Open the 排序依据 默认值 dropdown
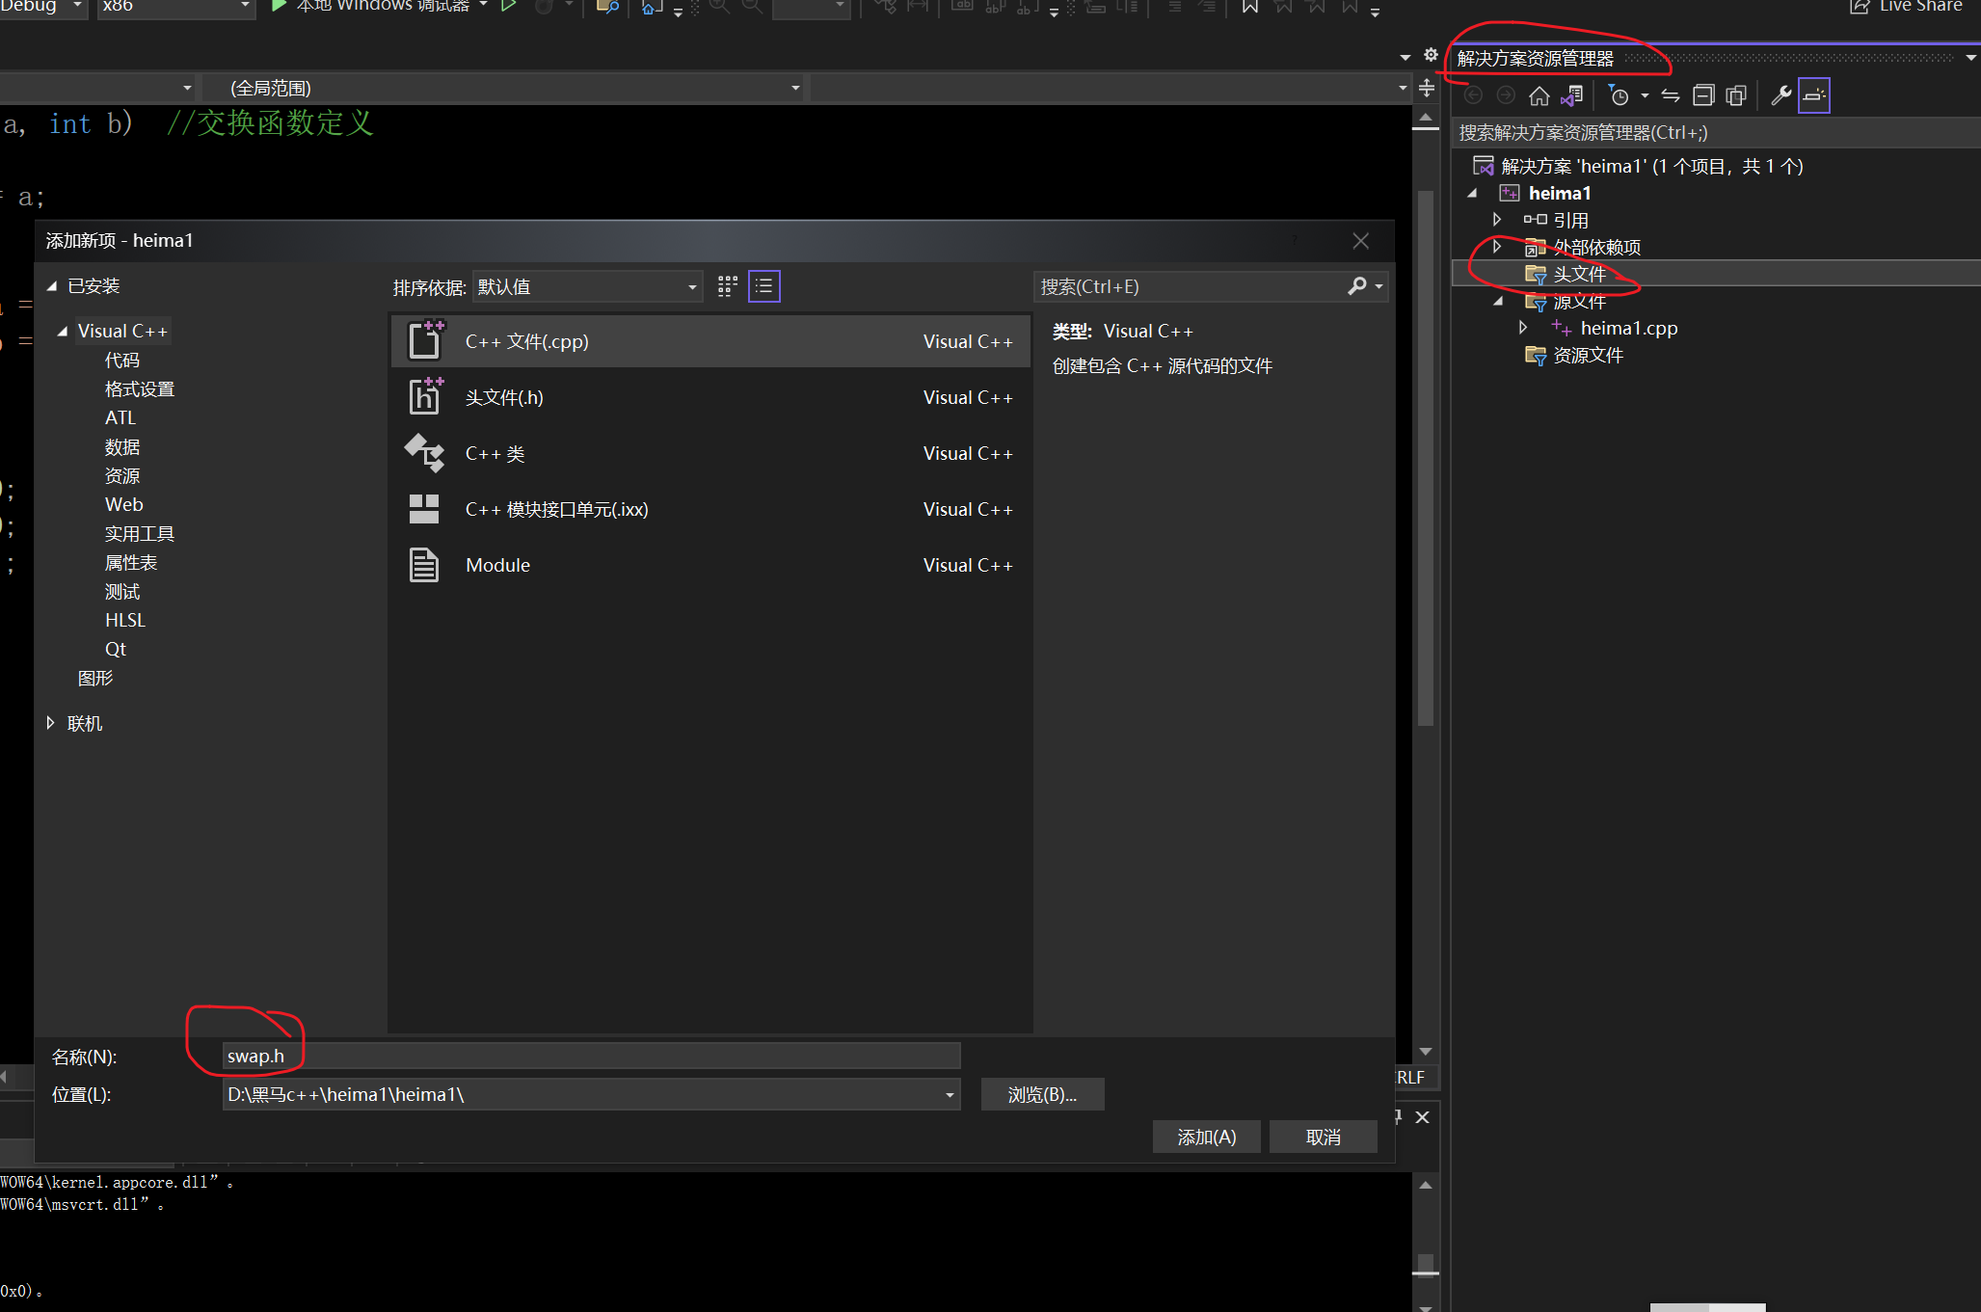1981x1312 pixels. coord(586,287)
